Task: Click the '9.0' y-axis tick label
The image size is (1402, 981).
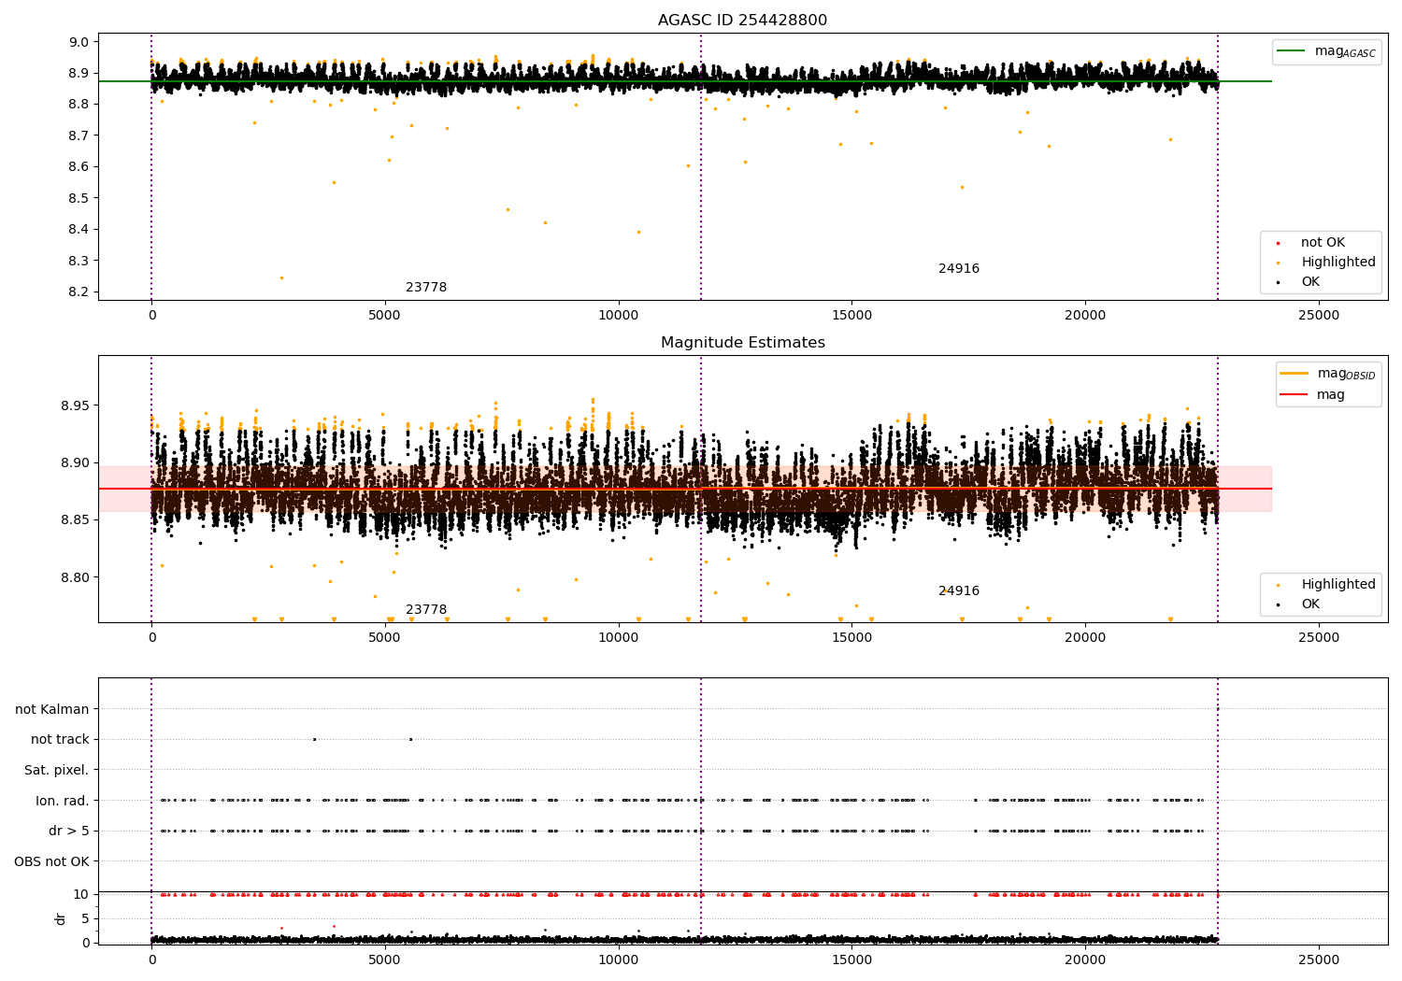Action: [x=79, y=42]
